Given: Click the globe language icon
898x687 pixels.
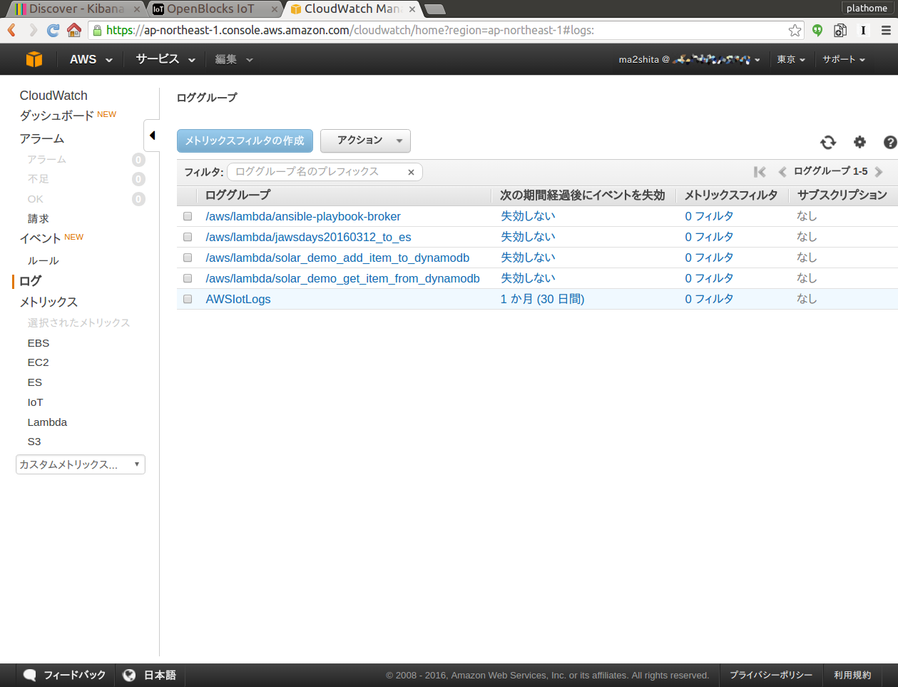Looking at the screenshot, I should pyautogui.click(x=129, y=675).
